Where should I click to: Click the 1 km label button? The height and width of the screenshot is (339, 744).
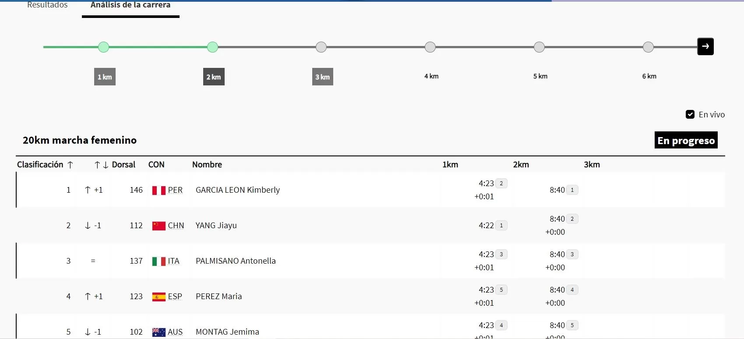pyautogui.click(x=105, y=77)
